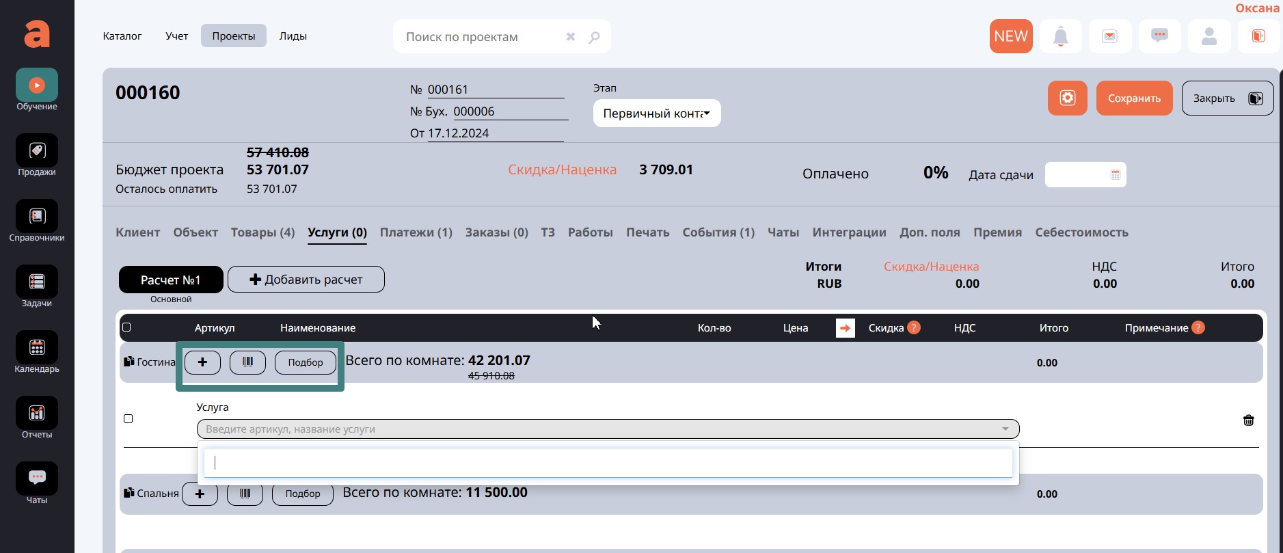Check the service row checkbox

pos(129,419)
